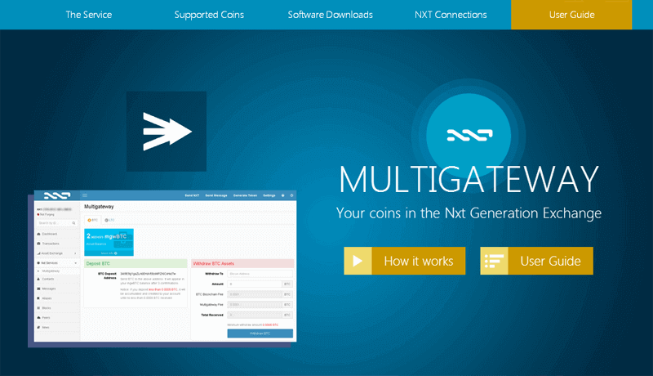The width and height of the screenshot is (653, 376).
Task: Open Aliases in screenshot sidebar
Action: [x=57, y=298]
